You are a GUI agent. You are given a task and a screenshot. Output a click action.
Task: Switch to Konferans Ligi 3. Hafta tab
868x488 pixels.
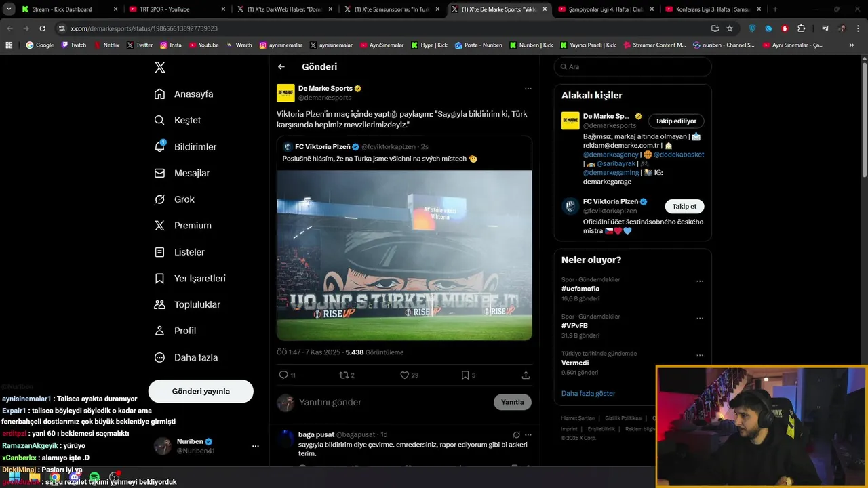[712, 9]
